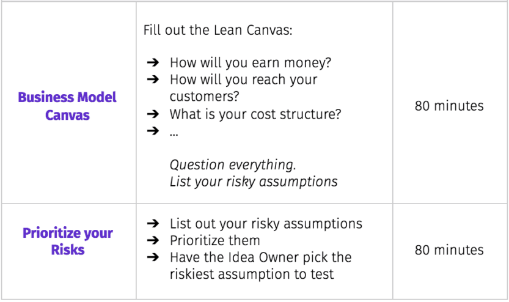The height and width of the screenshot is (302, 509).
Task: Click the 'Prioritize them' bullet text
Action: pos(215,241)
